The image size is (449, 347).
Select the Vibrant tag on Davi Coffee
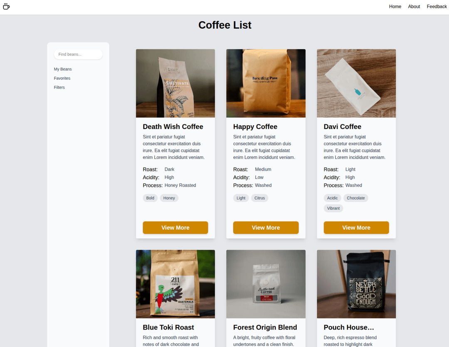click(333, 208)
